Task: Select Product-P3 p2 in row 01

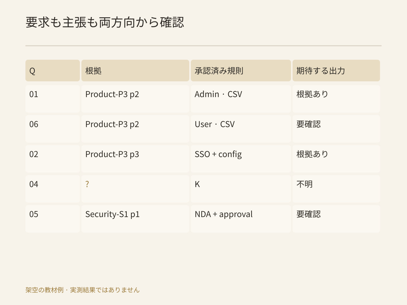Action: click(135, 99)
